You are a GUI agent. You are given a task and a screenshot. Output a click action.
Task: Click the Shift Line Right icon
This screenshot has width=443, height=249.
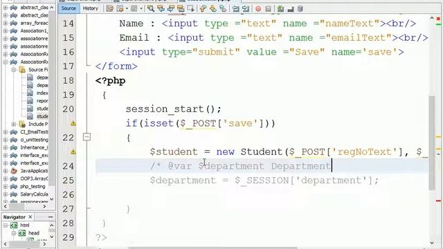click(x=246, y=8)
